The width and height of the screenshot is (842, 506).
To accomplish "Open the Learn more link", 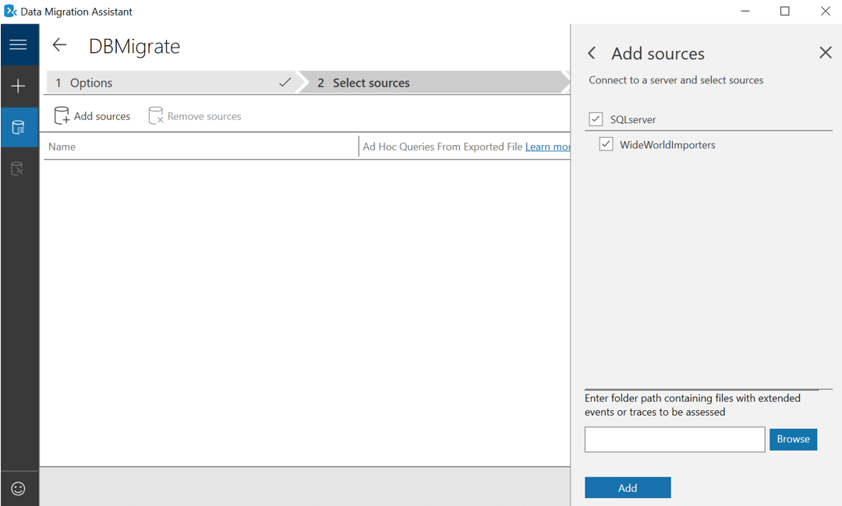I will tap(548, 147).
